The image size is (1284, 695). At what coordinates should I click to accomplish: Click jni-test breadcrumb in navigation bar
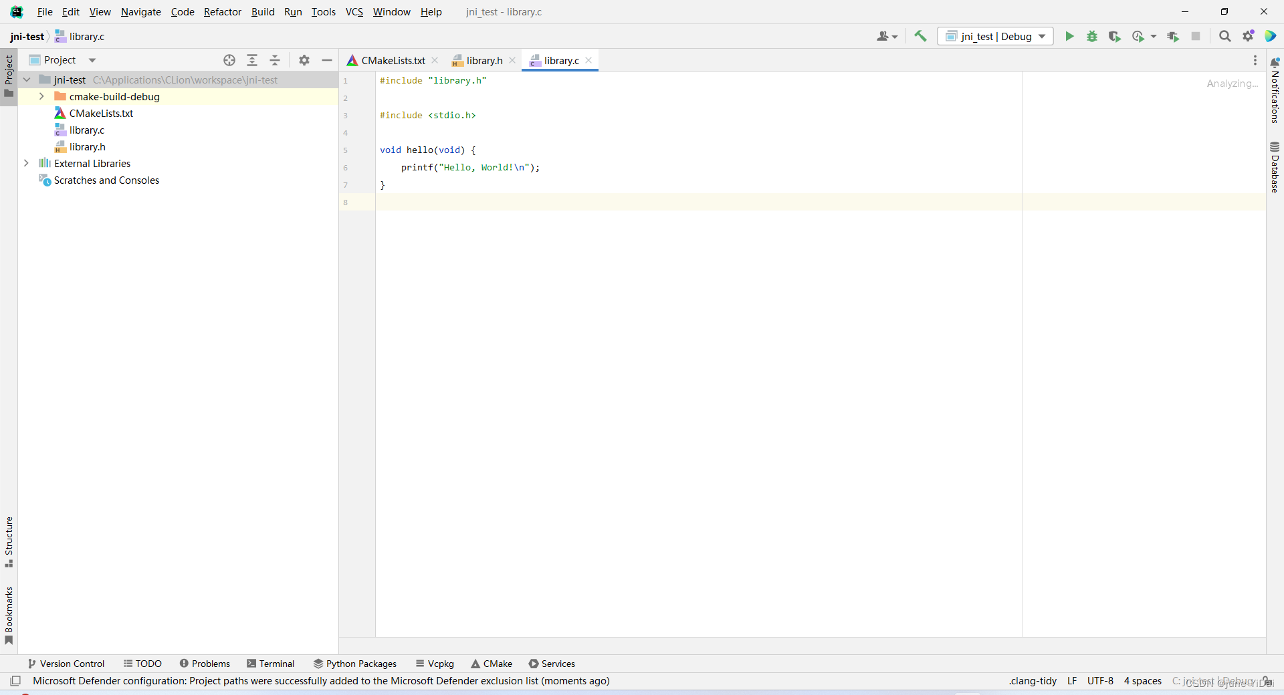coord(27,37)
